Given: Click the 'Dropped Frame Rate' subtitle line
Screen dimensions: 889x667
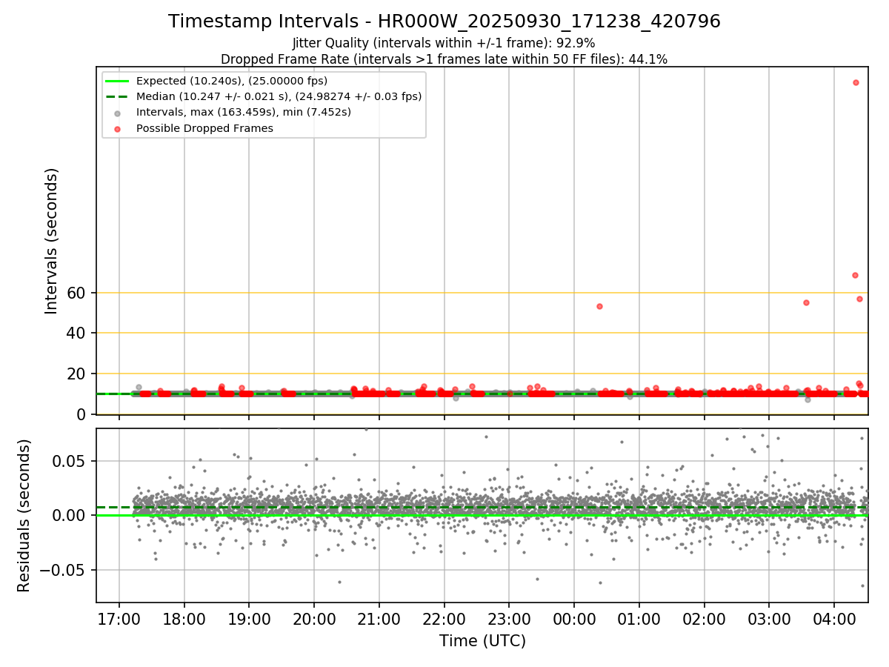Looking at the screenshot, I should 444,59.
